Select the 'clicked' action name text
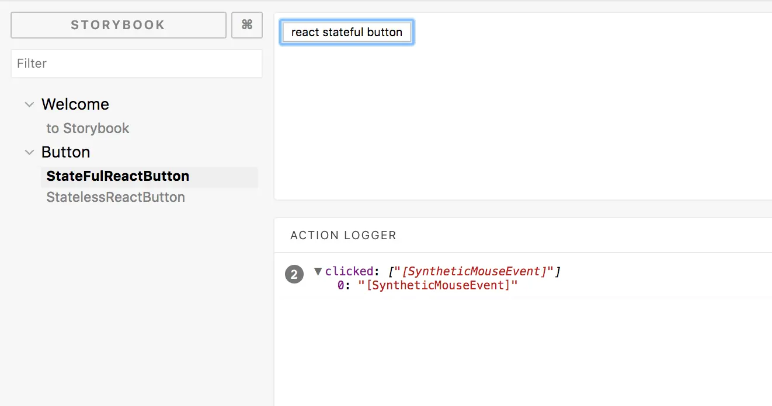This screenshot has width=772, height=406. 349,271
